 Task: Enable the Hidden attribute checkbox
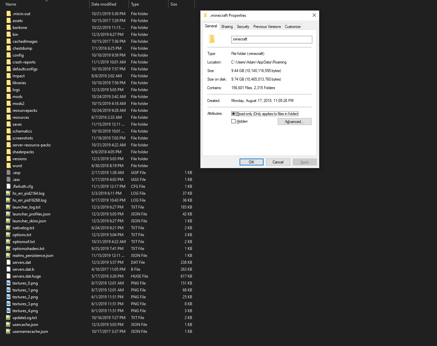[233, 121]
